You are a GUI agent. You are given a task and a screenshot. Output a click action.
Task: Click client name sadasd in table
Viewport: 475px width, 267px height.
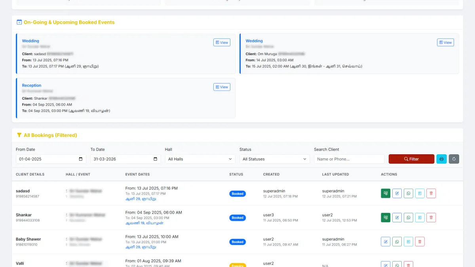[23, 191]
